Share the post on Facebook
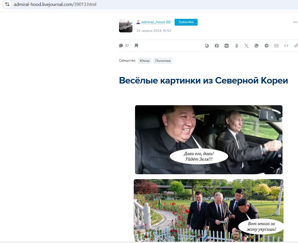The width and height of the screenshot is (298, 243). (217, 46)
